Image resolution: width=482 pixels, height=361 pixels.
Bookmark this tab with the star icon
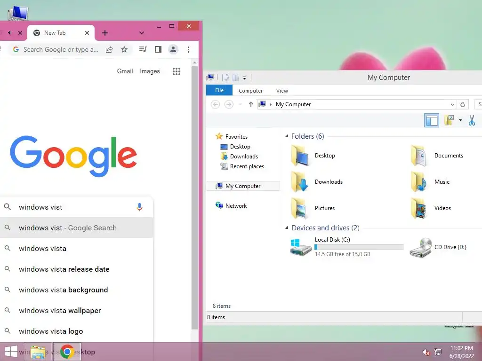click(124, 49)
